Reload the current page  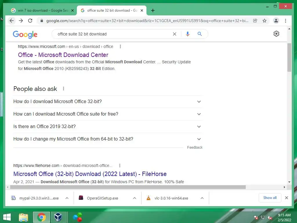click(x=30, y=21)
